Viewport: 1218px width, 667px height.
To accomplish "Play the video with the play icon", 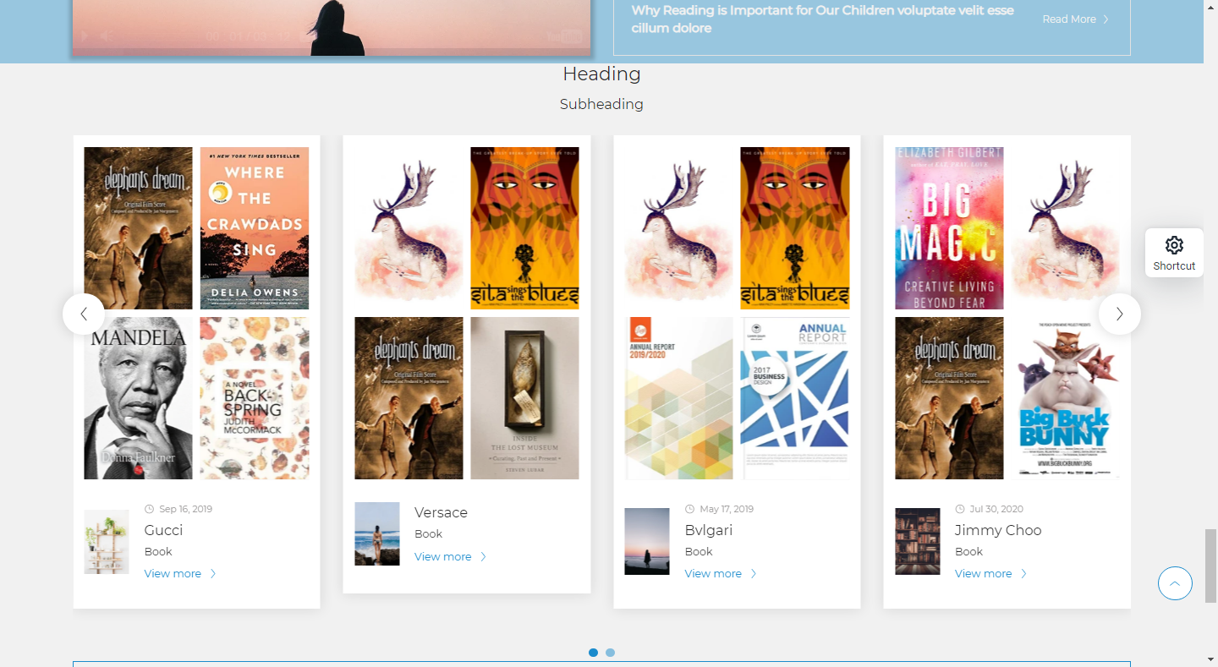I will tap(83, 36).
